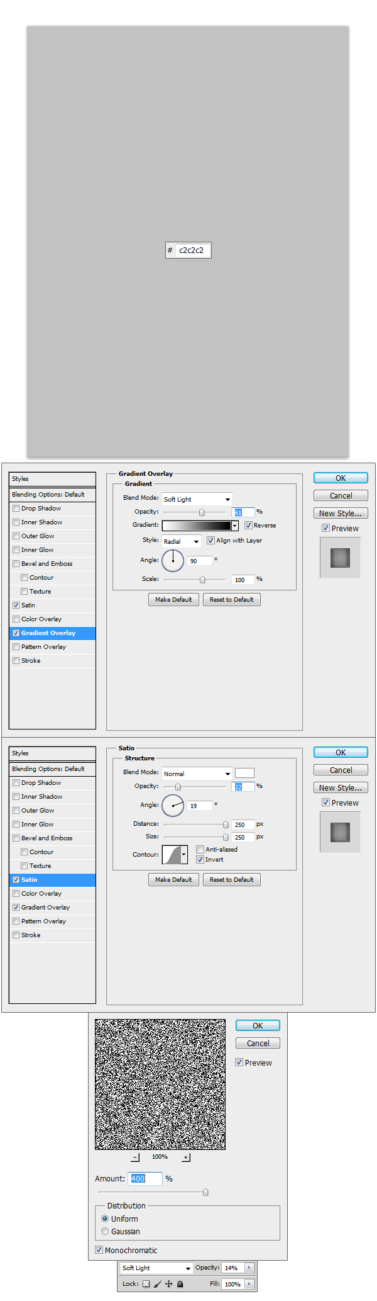
Task: Click the lock position move icon
Action: coord(168,1283)
